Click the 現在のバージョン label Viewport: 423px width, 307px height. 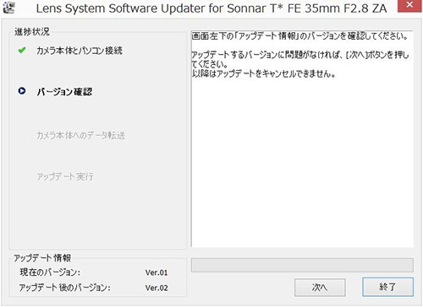pyautogui.click(x=50, y=272)
